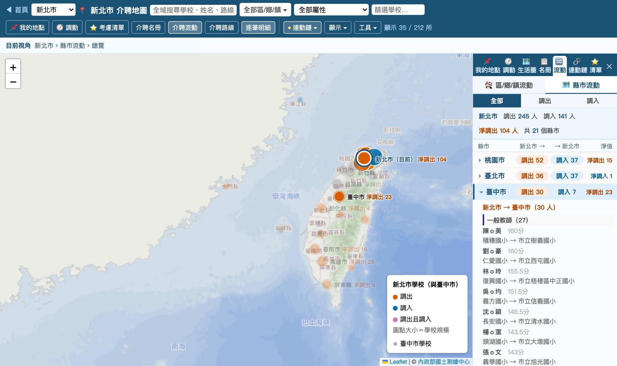The width and height of the screenshot is (617, 366).
Task: Open the 全部屬性 dropdown
Action: coord(331,10)
